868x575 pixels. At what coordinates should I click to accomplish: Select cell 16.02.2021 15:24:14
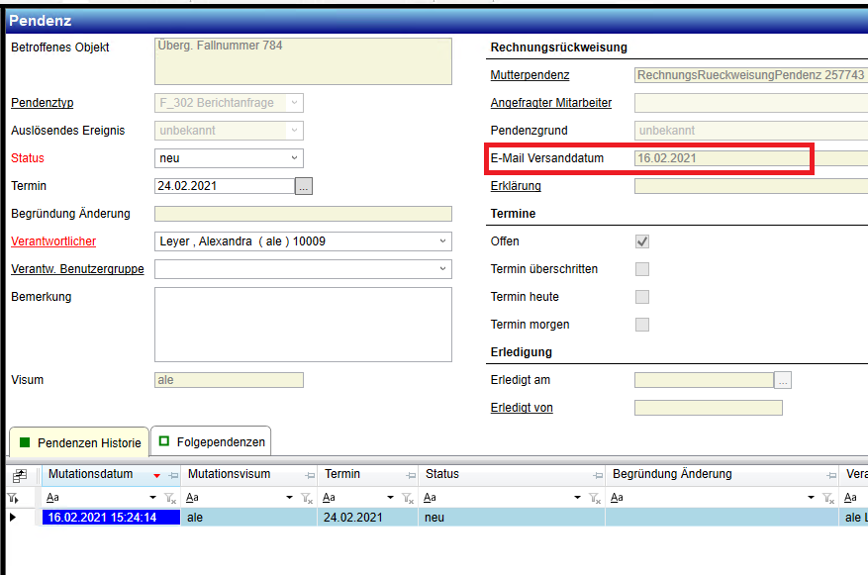pos(111,518)
